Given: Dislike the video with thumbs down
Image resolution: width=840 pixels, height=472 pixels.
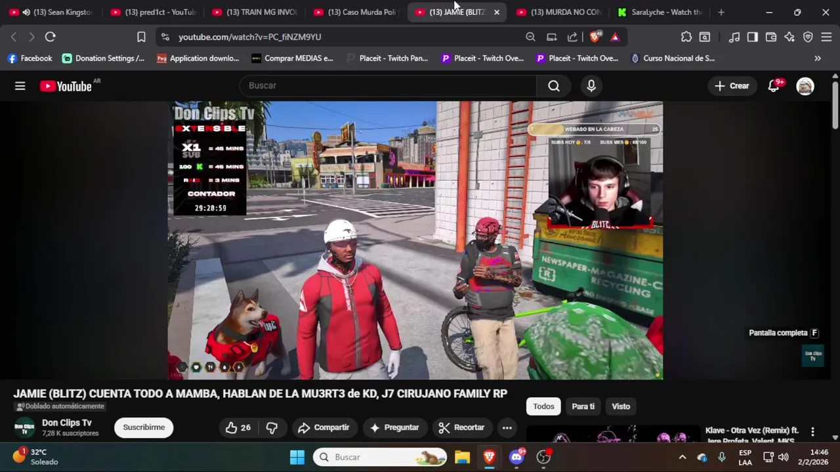Looking at the screenshot, I should (x=272, y=427).
